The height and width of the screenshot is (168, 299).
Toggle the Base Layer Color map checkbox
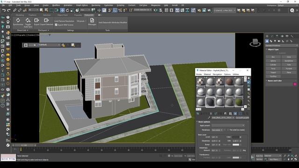point(241,137)
